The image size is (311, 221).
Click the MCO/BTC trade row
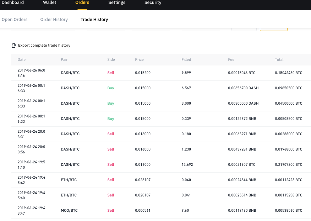(x=155, y=210)
